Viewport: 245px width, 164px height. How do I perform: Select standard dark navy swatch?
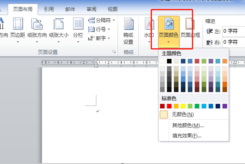point(218,106)
